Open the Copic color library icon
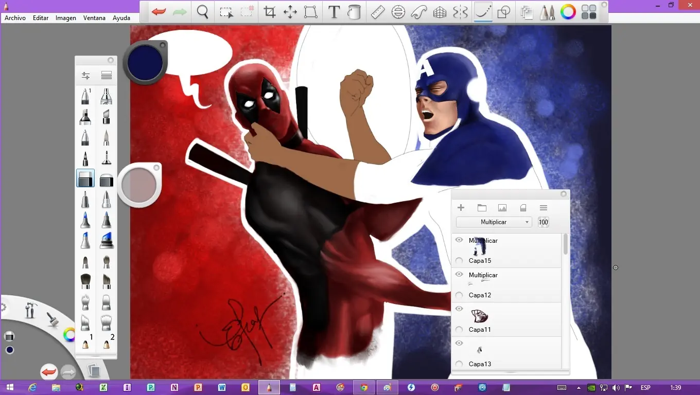 pyautogui.click(x=589, y=12)
